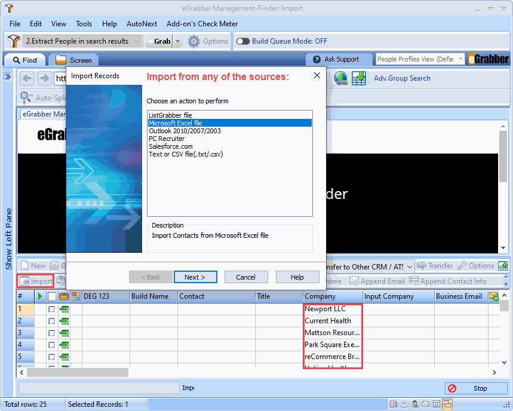Click the columns layout icon in status bar
Image resolution: width=513 pixels, height=411 pixels.
[437, 404]
